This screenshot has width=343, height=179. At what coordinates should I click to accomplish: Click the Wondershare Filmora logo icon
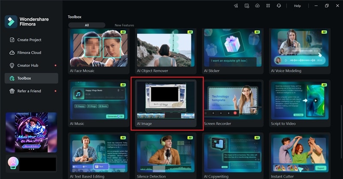pyautogui.click(x=11, y=22)
